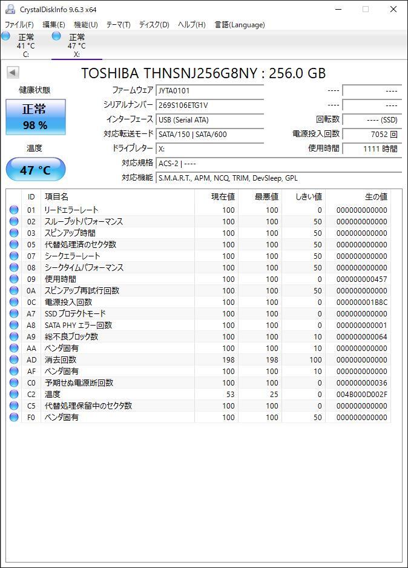Click status orb for ID 0C 電源投入回数
This screenshot has width=408, height=568.
pos(14,302)
